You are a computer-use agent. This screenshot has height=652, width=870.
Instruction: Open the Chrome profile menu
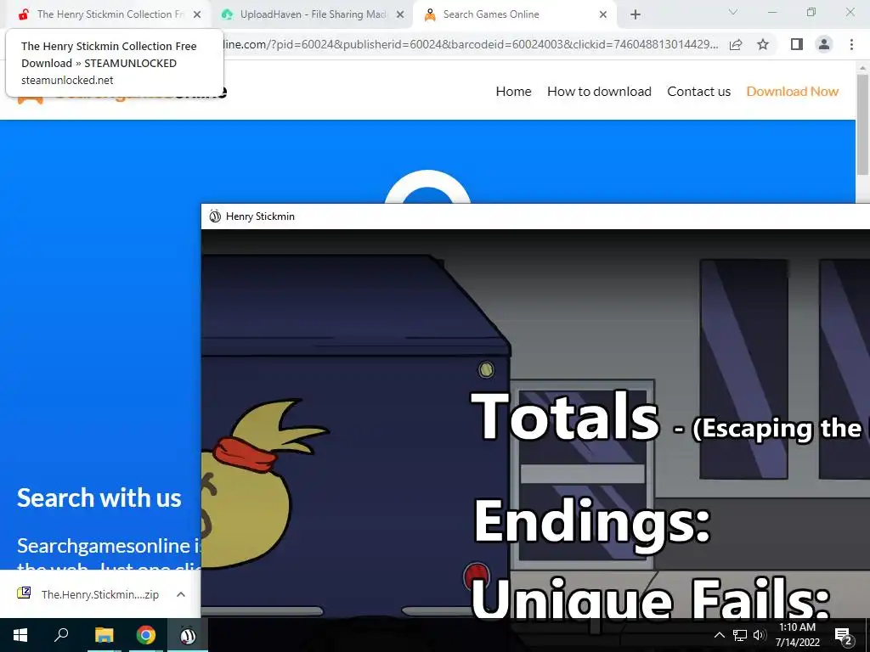click(x=824, y=44)
